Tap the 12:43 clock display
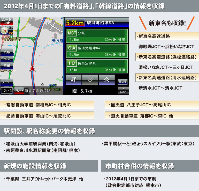 (7, 91)
